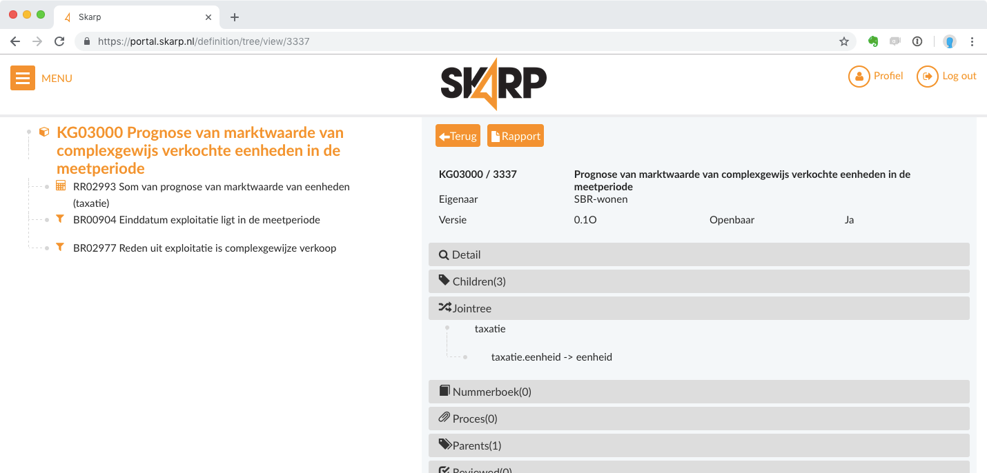The width and height of the screenshot is (987, 473).
Task: Click the filter icon beside BR02977
Action: [x=60, y=247]
